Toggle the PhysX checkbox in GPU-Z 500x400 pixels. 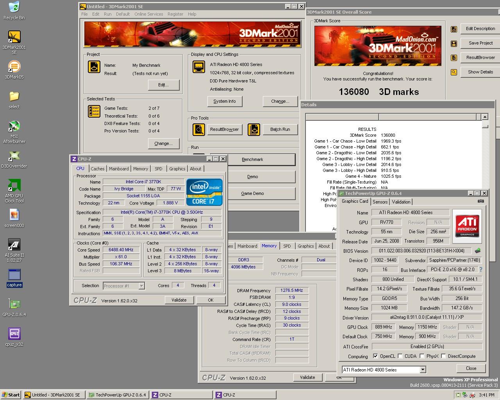point(422,356)
